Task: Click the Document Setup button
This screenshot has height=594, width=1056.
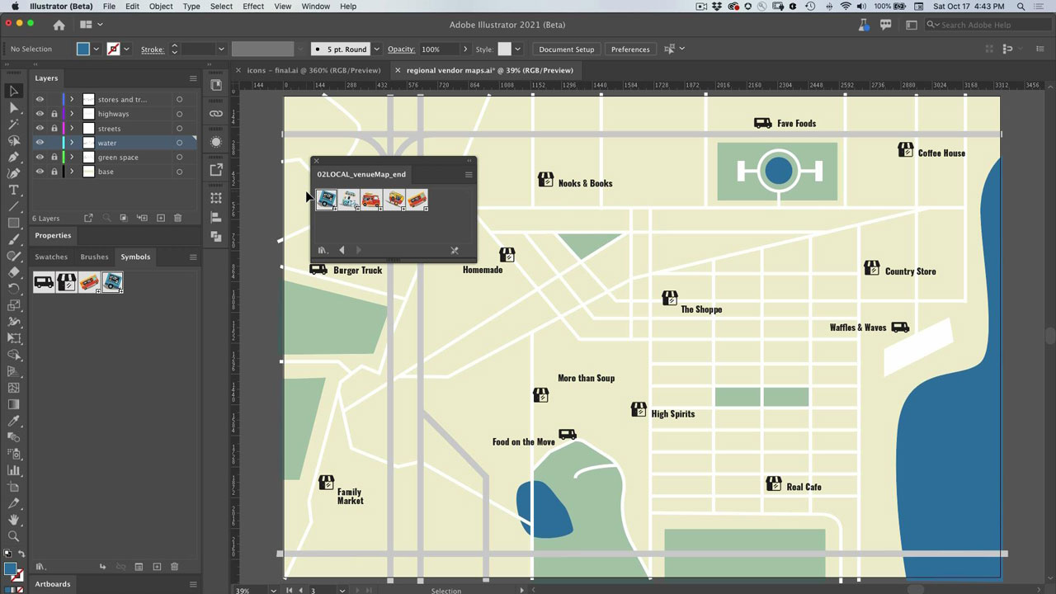Action: (x=566, y=49)
